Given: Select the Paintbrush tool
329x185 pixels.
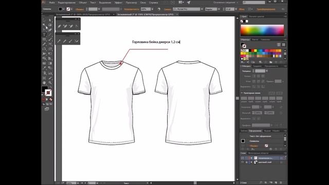Looking at the screenshot, I should [50, 40].
